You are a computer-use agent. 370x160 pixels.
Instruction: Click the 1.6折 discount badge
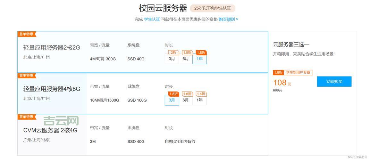[x=187, y=94]
